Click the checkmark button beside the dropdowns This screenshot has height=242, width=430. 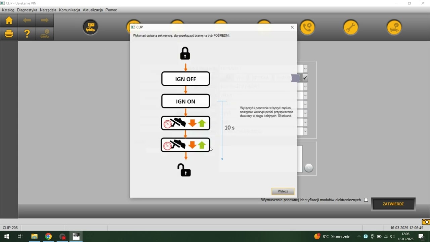(305, 78)
